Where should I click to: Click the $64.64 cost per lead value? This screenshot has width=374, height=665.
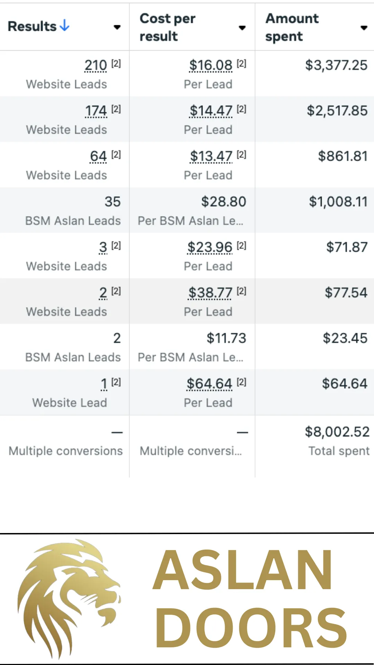(209, 384)
